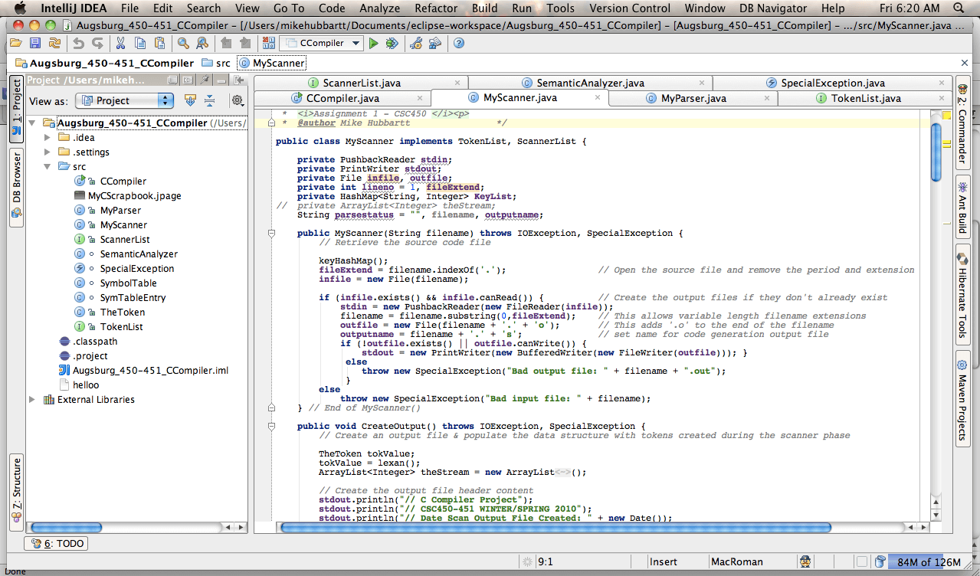
Task: Switch to SemanticAnalyzer.java tab
Action: [590, 83]
